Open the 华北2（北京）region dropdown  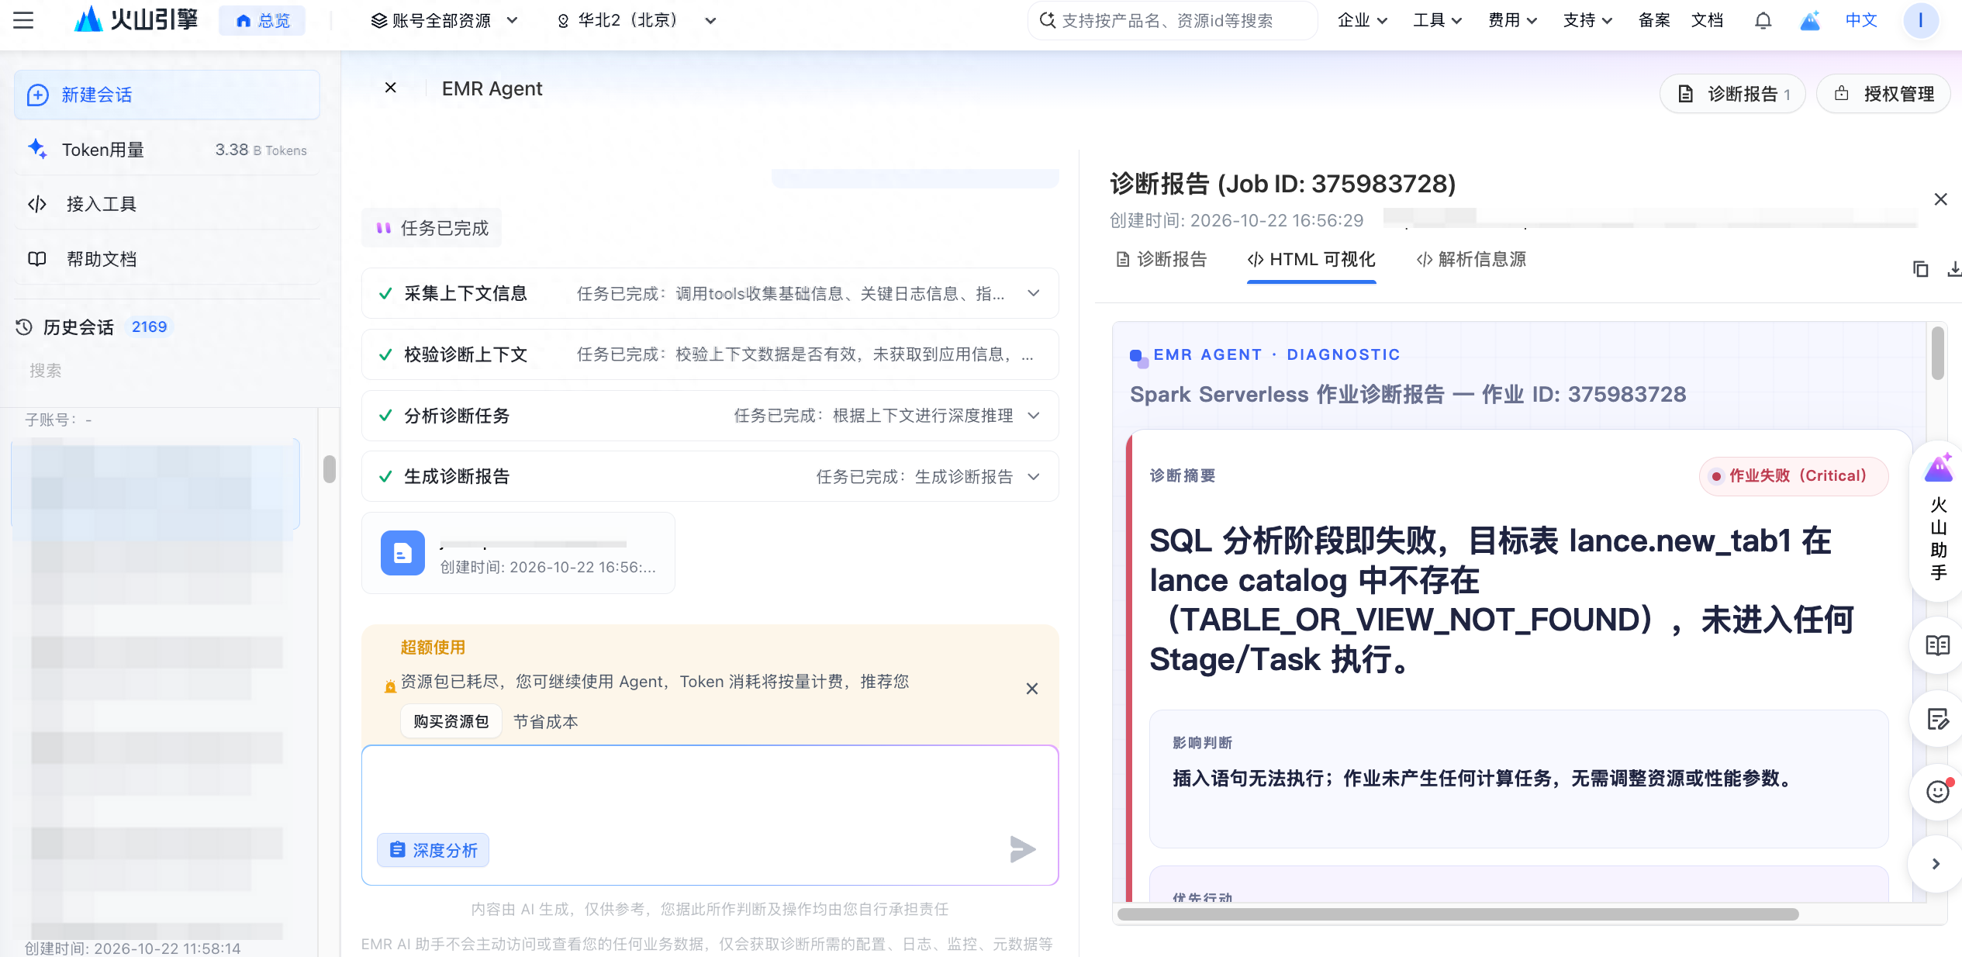point(637,20)
